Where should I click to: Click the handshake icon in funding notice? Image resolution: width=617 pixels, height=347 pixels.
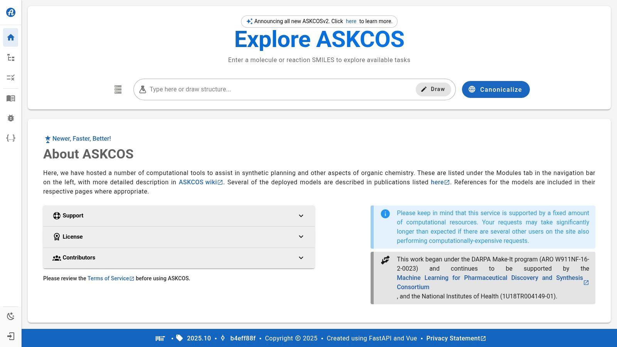(385, 260)
